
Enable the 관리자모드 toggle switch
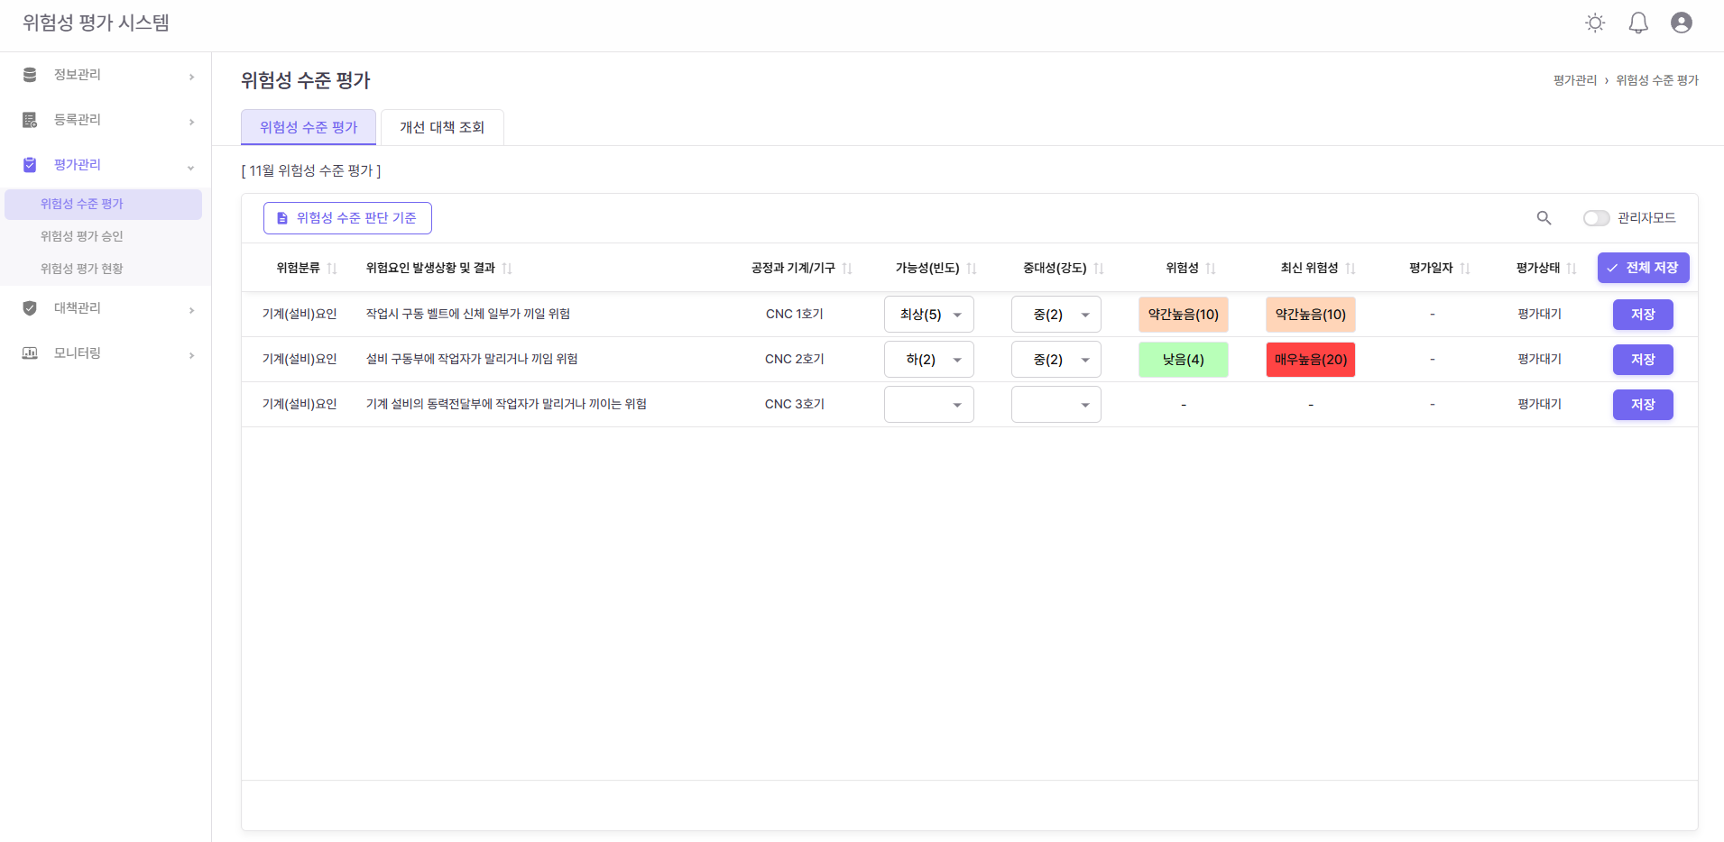1596,218
